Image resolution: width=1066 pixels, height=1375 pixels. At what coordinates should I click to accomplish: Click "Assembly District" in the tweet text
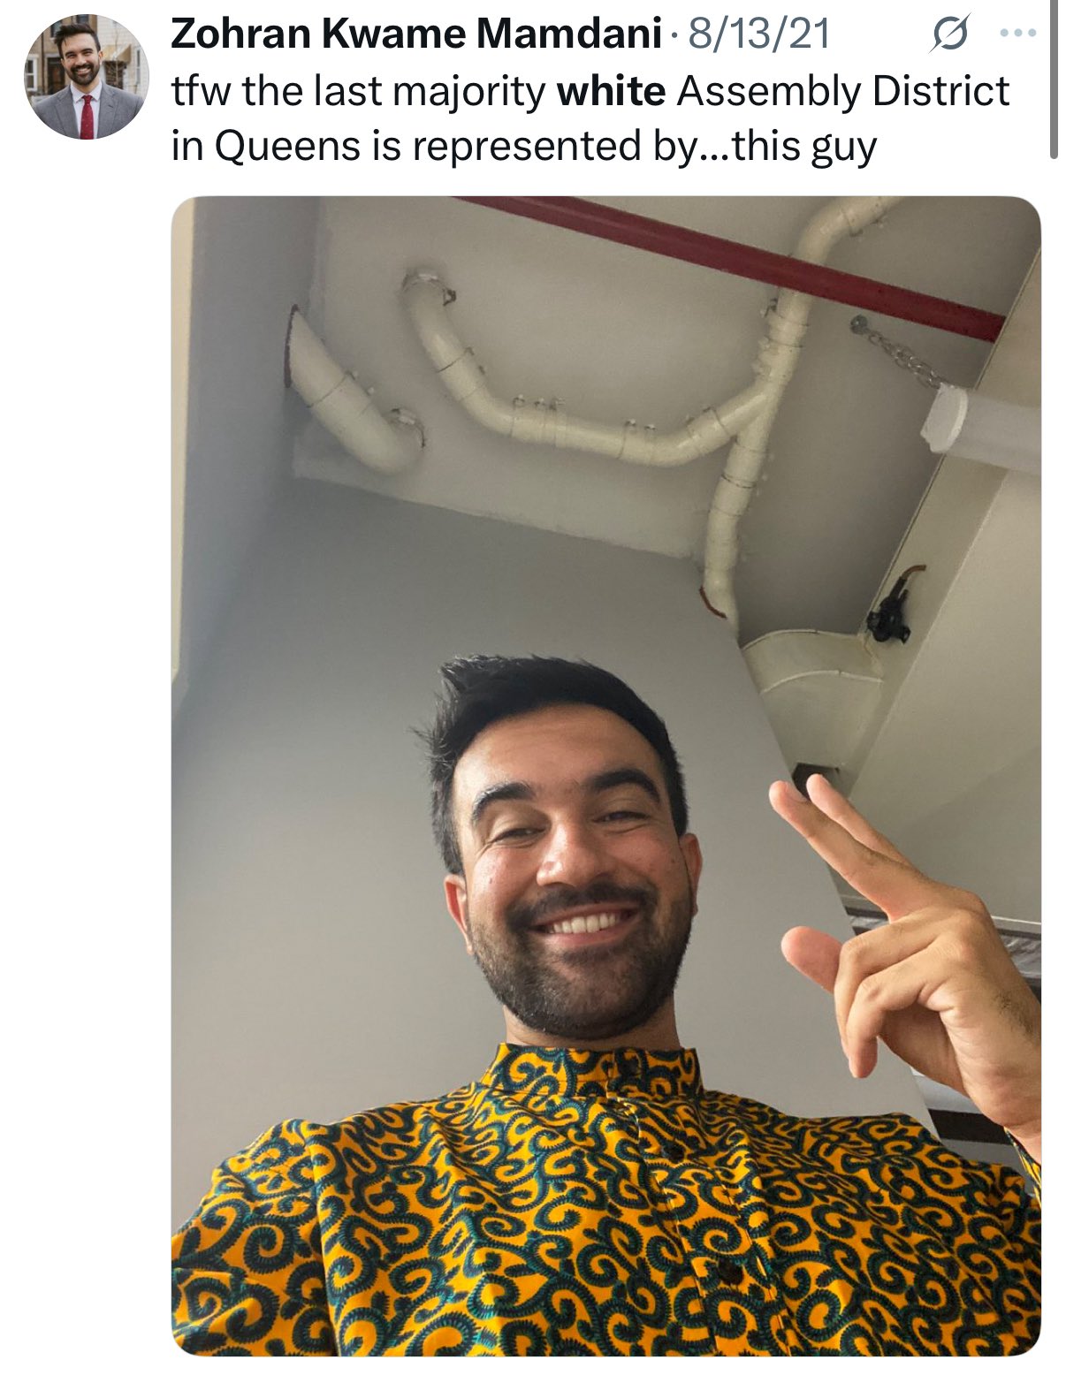842,91
